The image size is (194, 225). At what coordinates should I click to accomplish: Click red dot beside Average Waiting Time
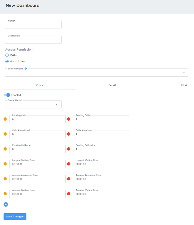click(x=69, y=194)
